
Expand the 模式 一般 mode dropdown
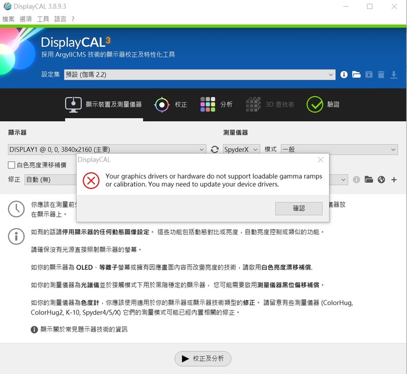pyautogui.click(x=339, y=149)
